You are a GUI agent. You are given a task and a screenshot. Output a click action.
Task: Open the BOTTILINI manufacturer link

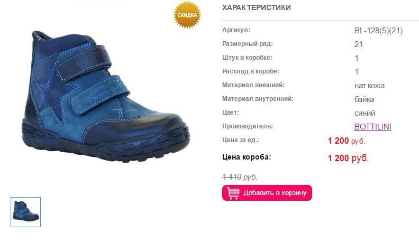(373, 126)
